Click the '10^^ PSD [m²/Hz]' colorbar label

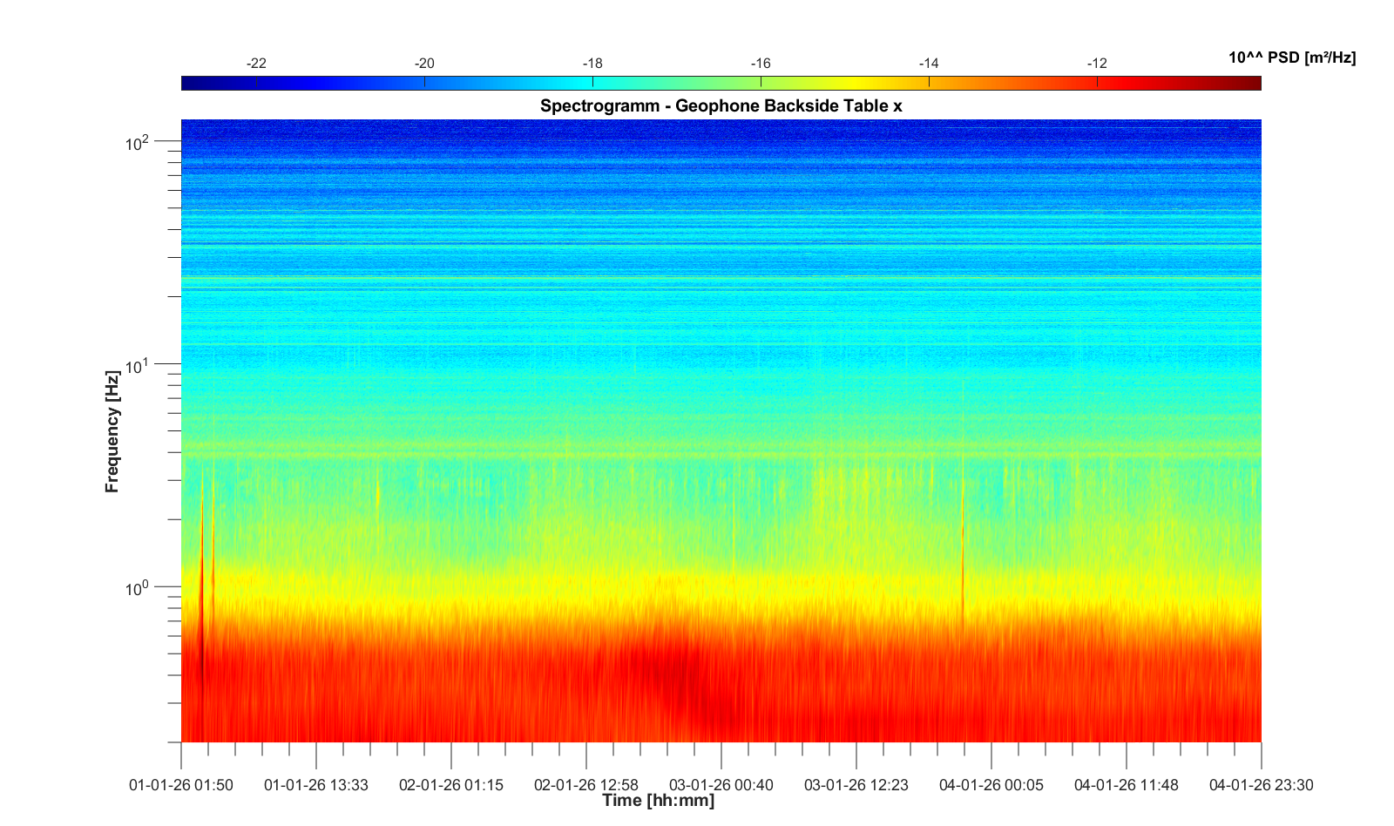point(1291,58)
